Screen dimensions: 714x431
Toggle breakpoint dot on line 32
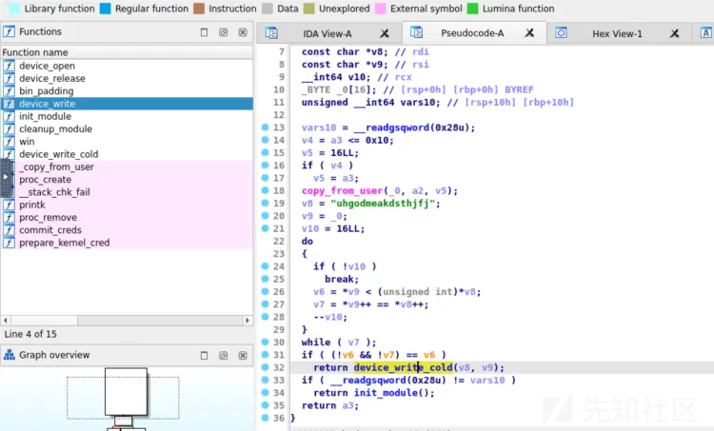point(265,367)
